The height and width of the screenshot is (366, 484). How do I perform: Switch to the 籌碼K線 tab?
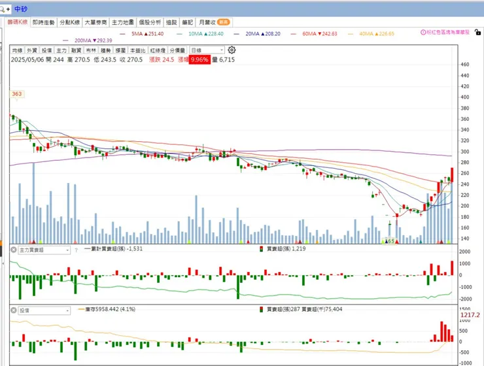[18, 22]
